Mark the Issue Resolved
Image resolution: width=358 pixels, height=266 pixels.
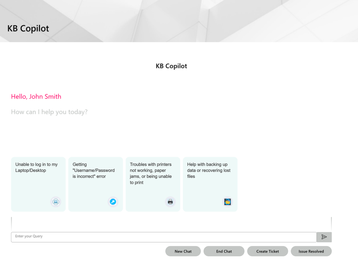[x=311, y=251]
